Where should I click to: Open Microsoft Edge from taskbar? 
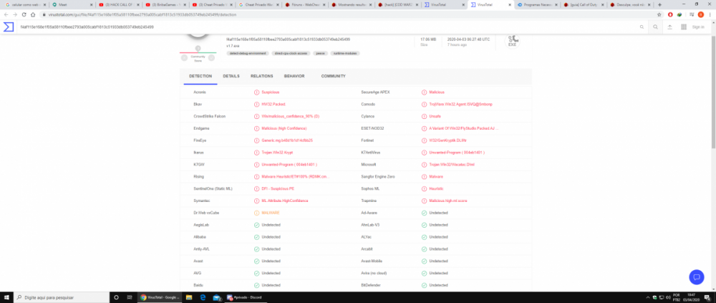[203, 297]
